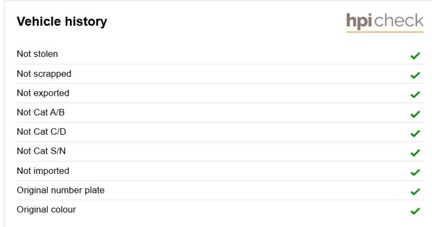Screen dimensions: 432x227
Task: Click the hpi check logo
Action: 385,22
